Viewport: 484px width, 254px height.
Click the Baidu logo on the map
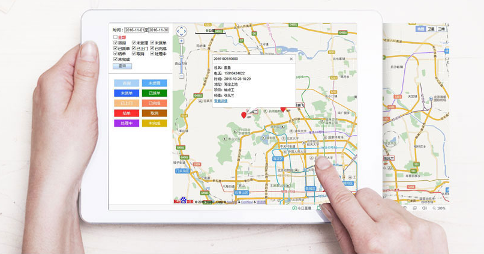pos(184,201)
